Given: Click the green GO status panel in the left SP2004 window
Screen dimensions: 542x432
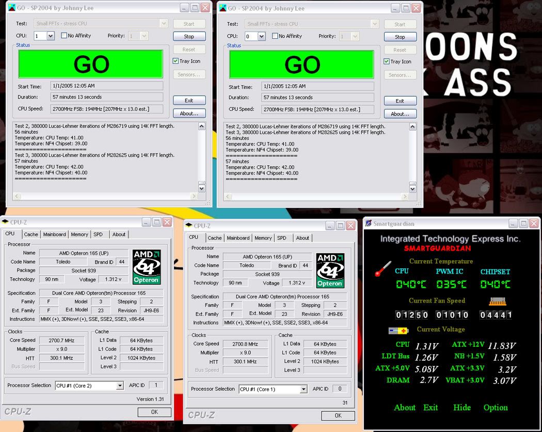Looking at the screenshot, I should pos(90,64).
